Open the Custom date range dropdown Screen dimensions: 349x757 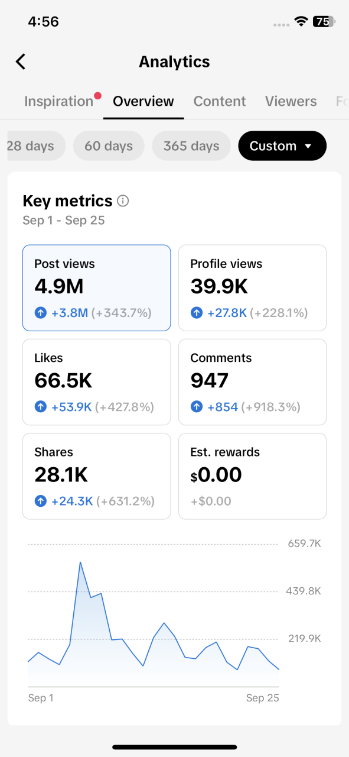coord(282,145)
